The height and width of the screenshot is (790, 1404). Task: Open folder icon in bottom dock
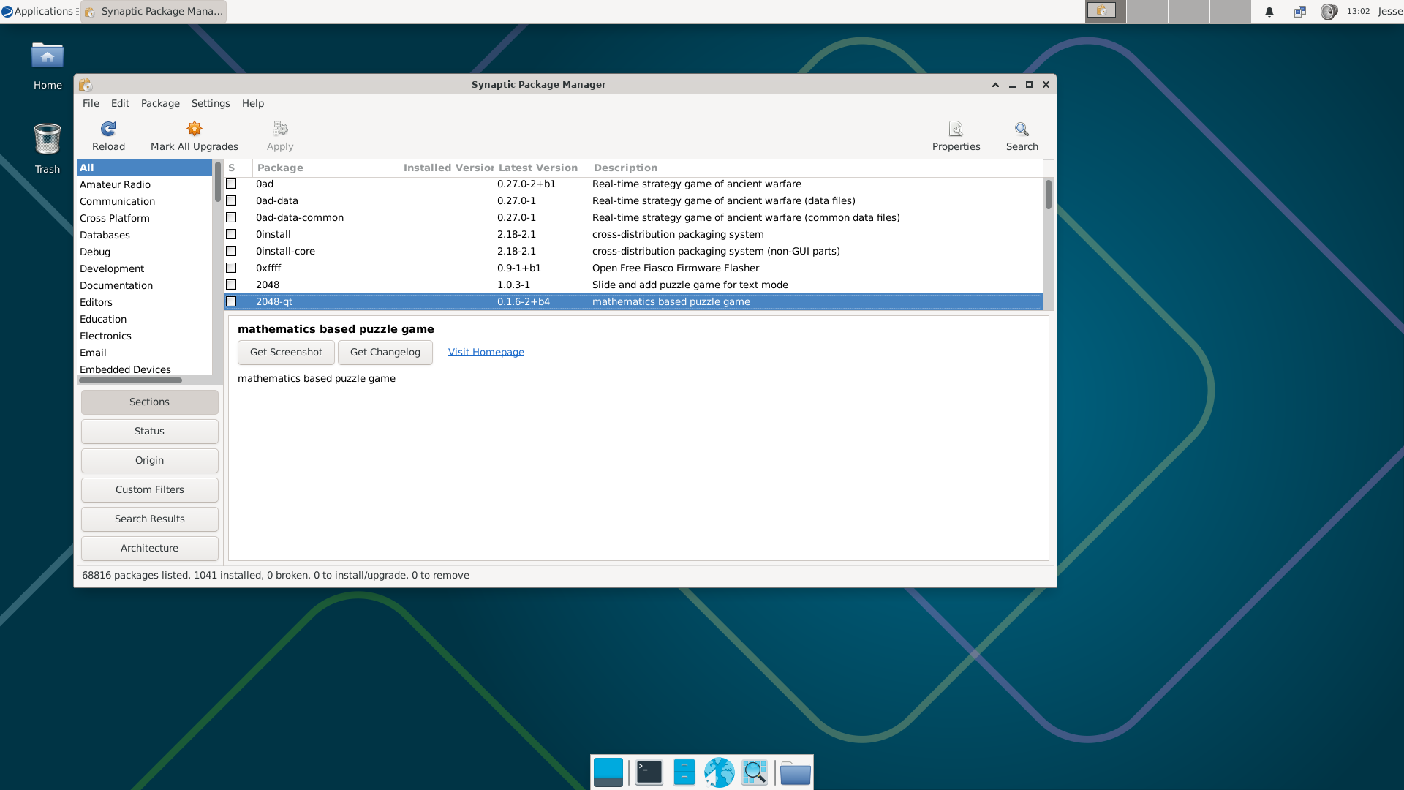(x=795, y=773)
